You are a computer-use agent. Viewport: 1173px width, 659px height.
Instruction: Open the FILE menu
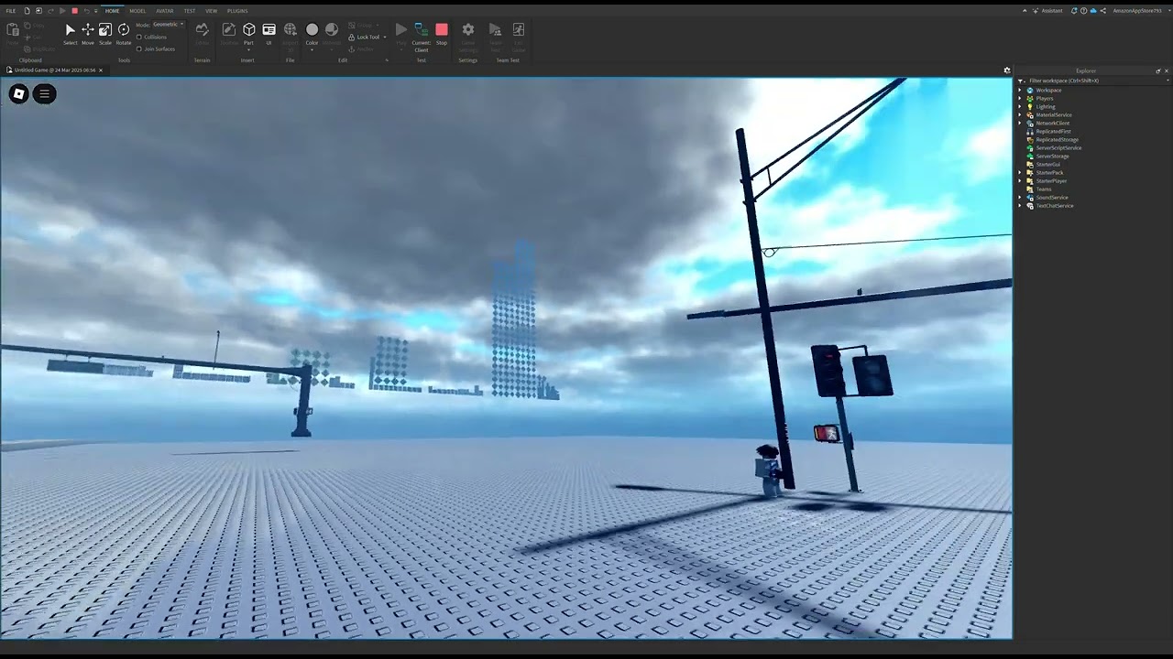[11, 11]
